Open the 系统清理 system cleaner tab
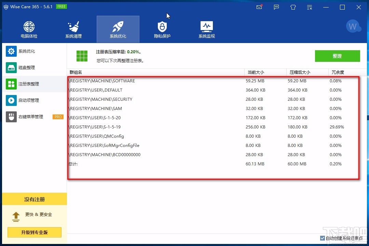Image resolution: width=369 pixels, height=246 pixels. tap(73, 29)
